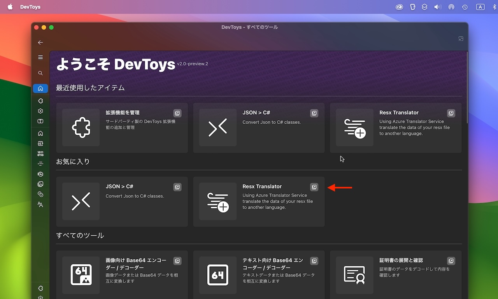Open Resx Translator under 最近使用したアイテム
Image resolution: width=498 pixels, height=299 pixels.
396,128
